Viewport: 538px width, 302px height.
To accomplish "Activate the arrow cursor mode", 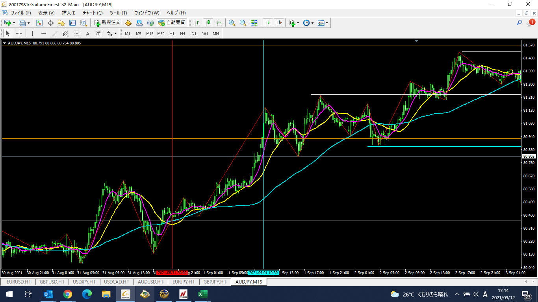I will 8,33.
